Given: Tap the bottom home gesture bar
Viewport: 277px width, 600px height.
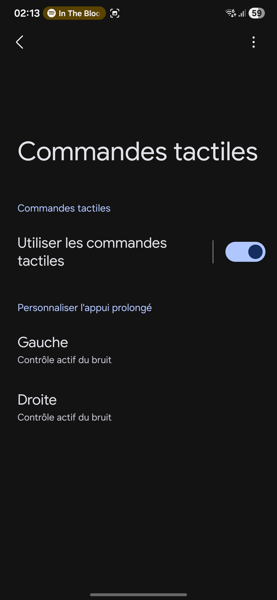Looking at the screenshot, I should pyautogui.click(x=138, y=595).
